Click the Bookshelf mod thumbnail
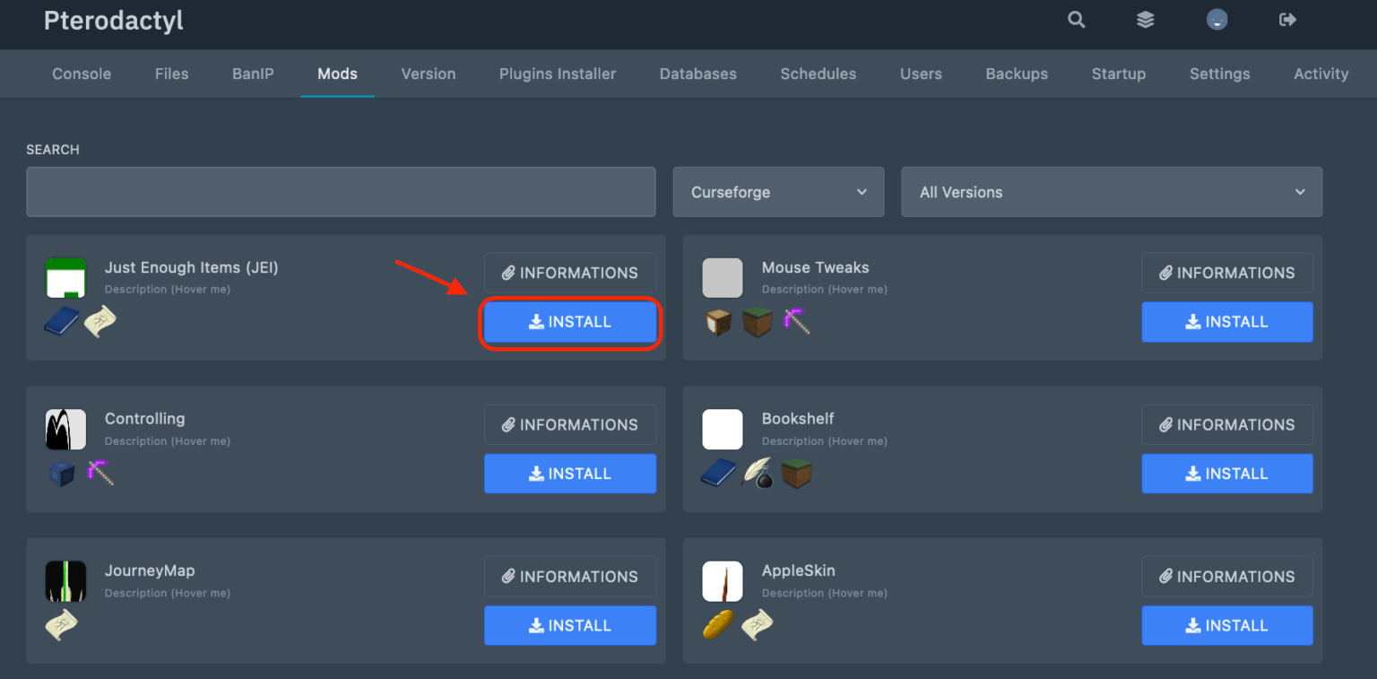The image size is (1377, 679). tap(723, 429)
